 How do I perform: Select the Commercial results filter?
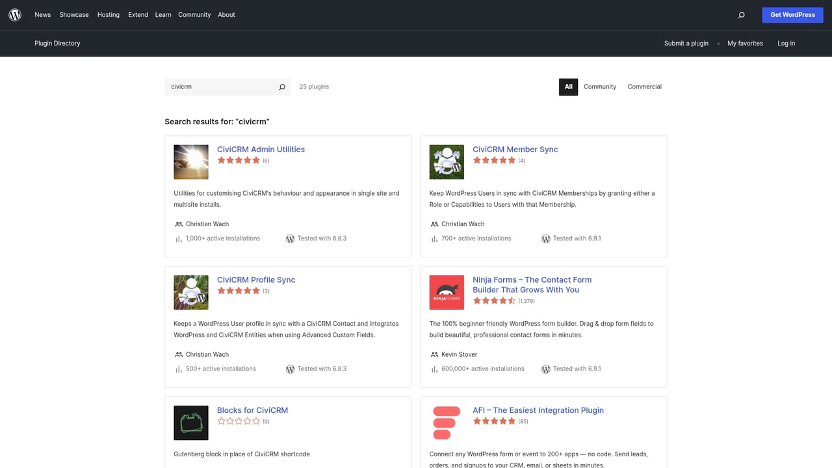[644, 86]
